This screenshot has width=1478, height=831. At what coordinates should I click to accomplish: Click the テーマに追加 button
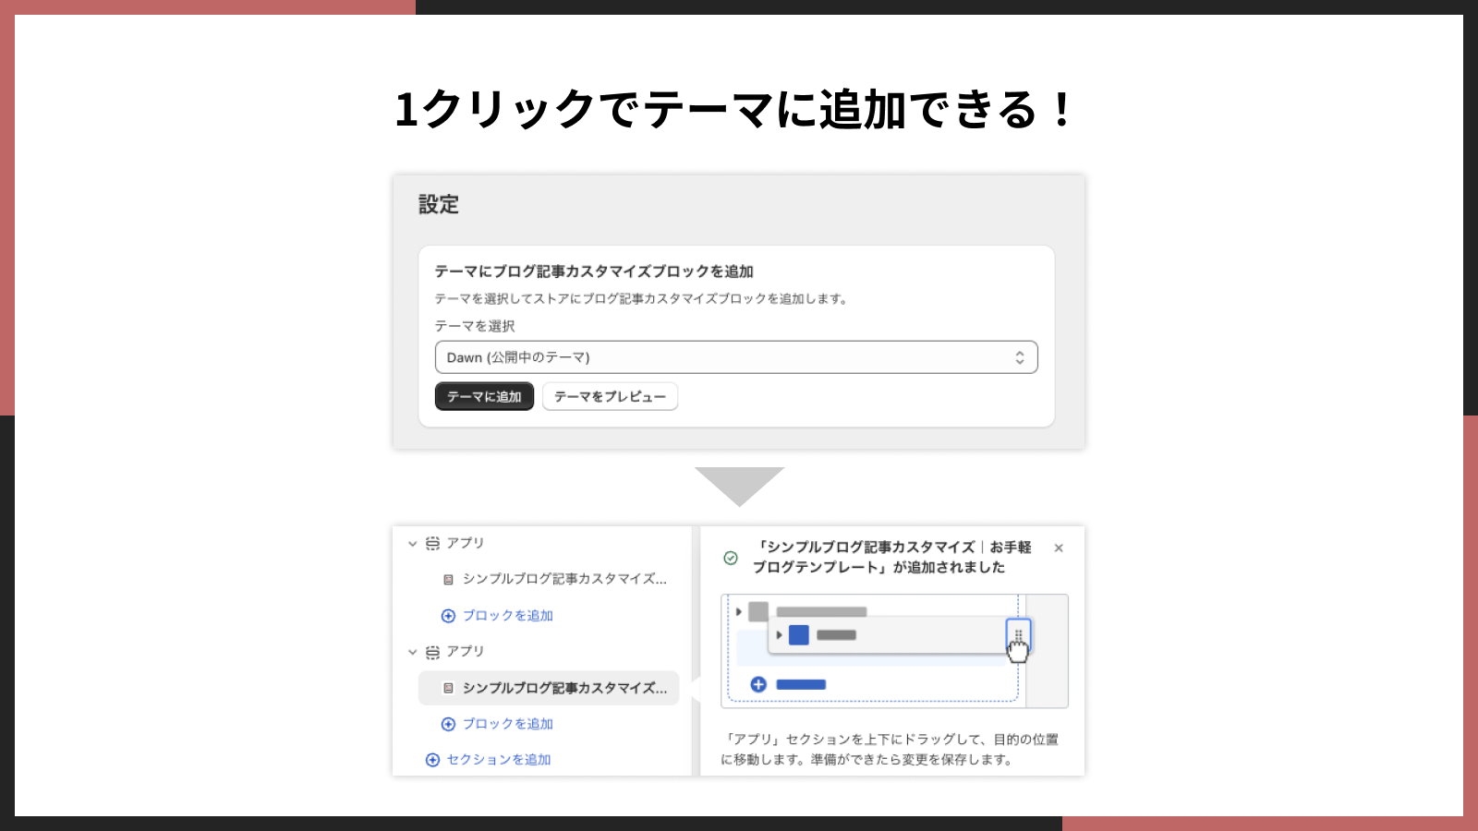click(x=484, y=396)
